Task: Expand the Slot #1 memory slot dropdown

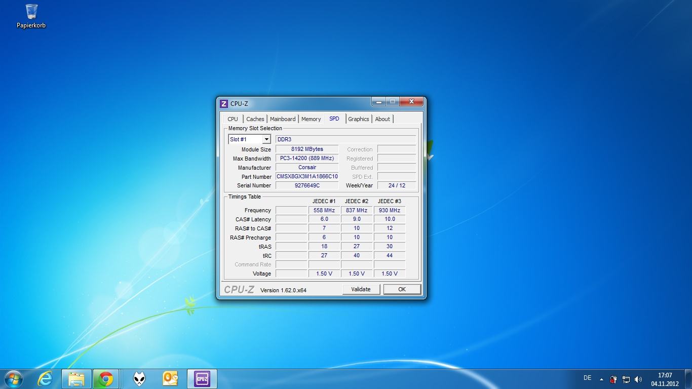Action: click(x=266, y=139)
